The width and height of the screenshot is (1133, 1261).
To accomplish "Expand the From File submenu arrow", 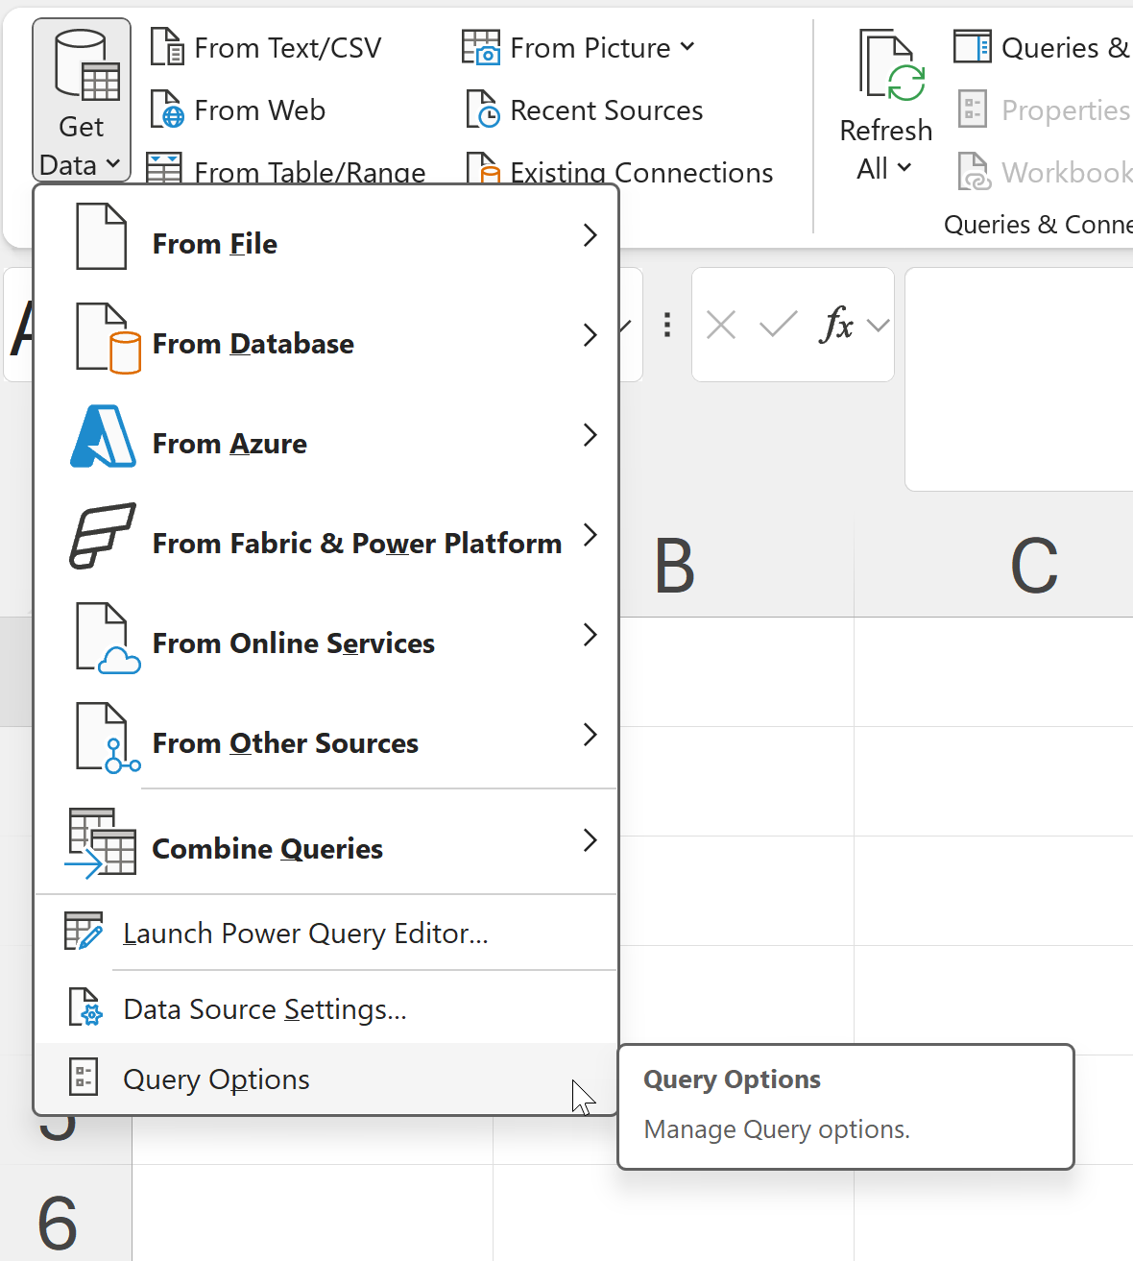I will [x=591, y=235].
